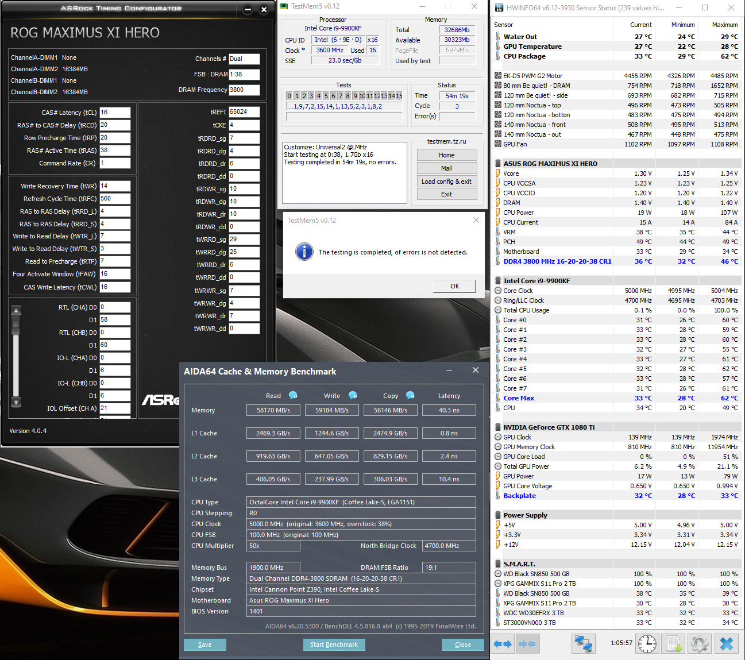The image size is (745, 660).
Task: Select Core Max row in HWiNFO
Action: click(x=616, y=398)
